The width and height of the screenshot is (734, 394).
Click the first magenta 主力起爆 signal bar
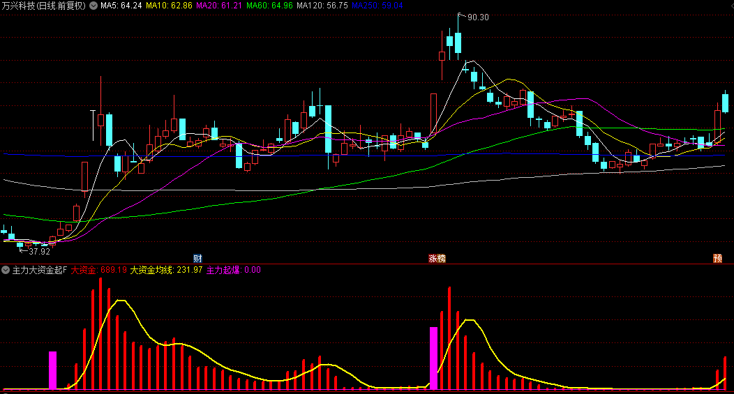(52, 370)
